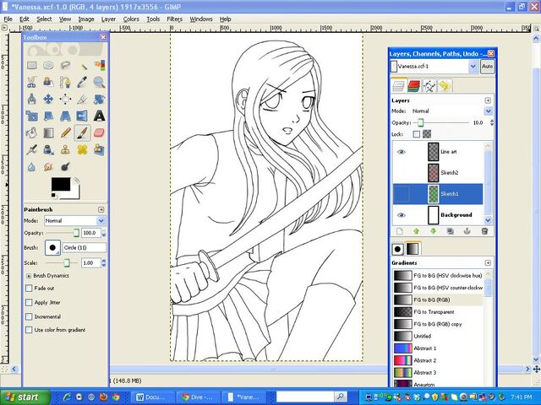Open the Paintbrush tab configuration menu
Image resolution: width=541 pixels, height=405 pixels.
[101, 209]
